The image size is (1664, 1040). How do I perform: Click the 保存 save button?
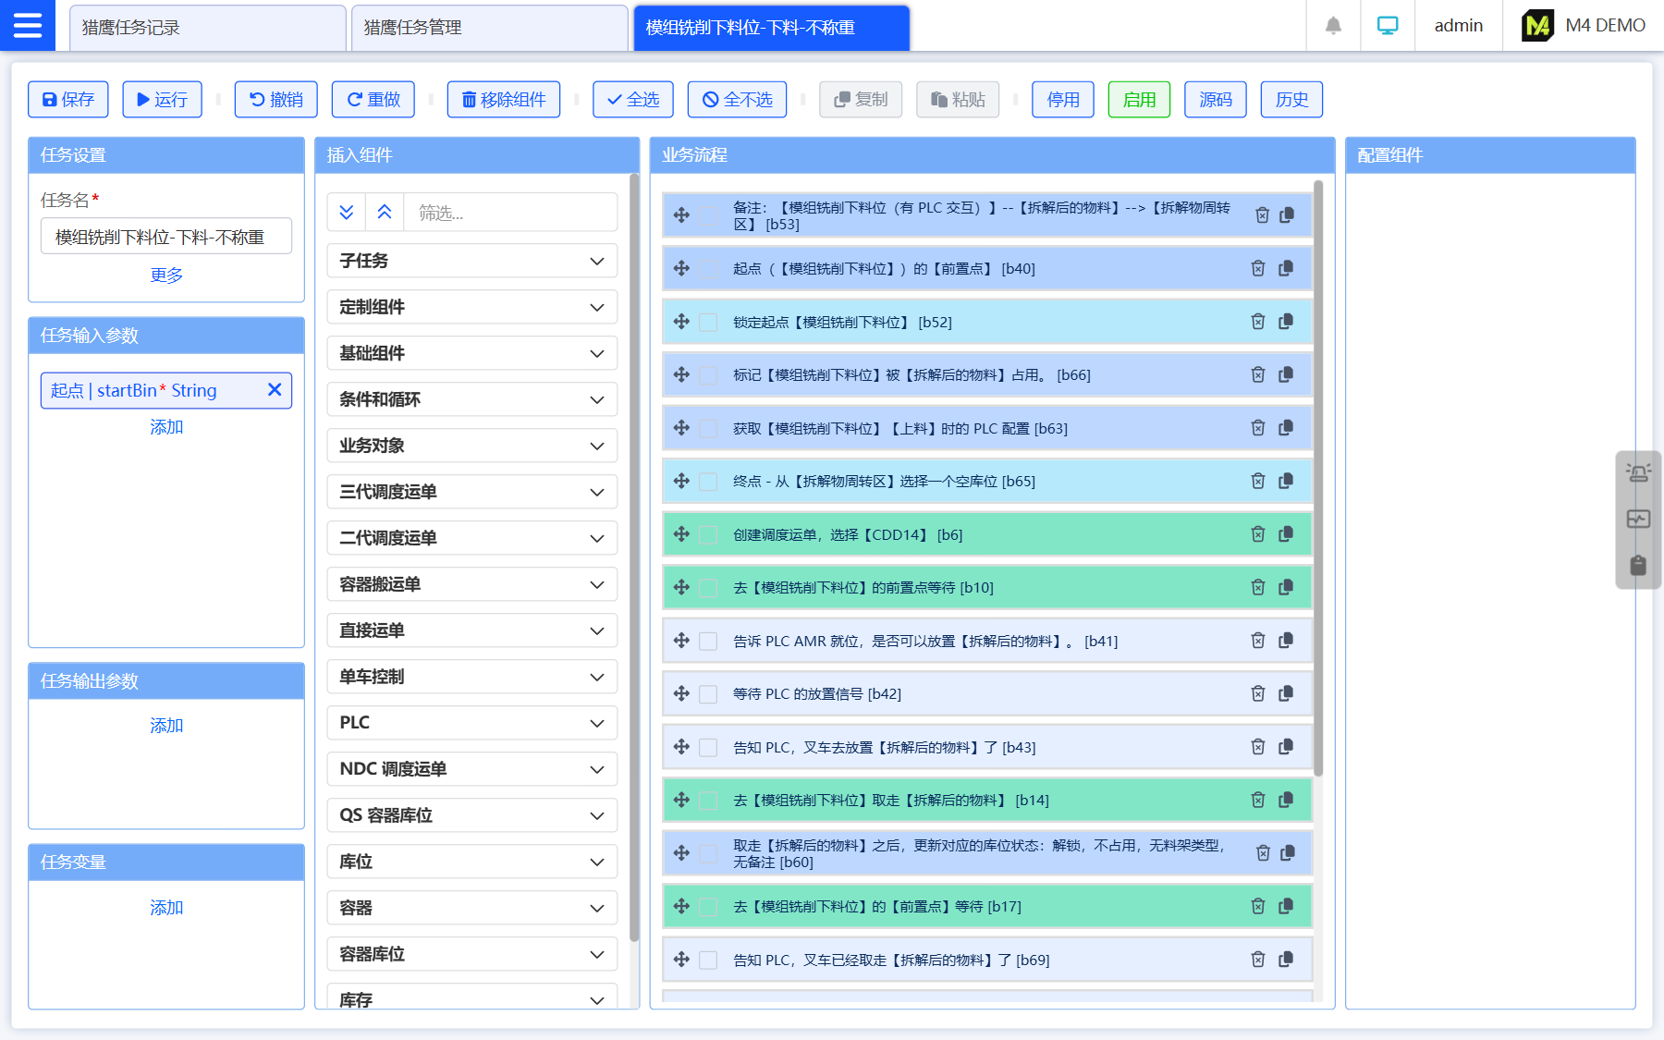click(68, 100)
